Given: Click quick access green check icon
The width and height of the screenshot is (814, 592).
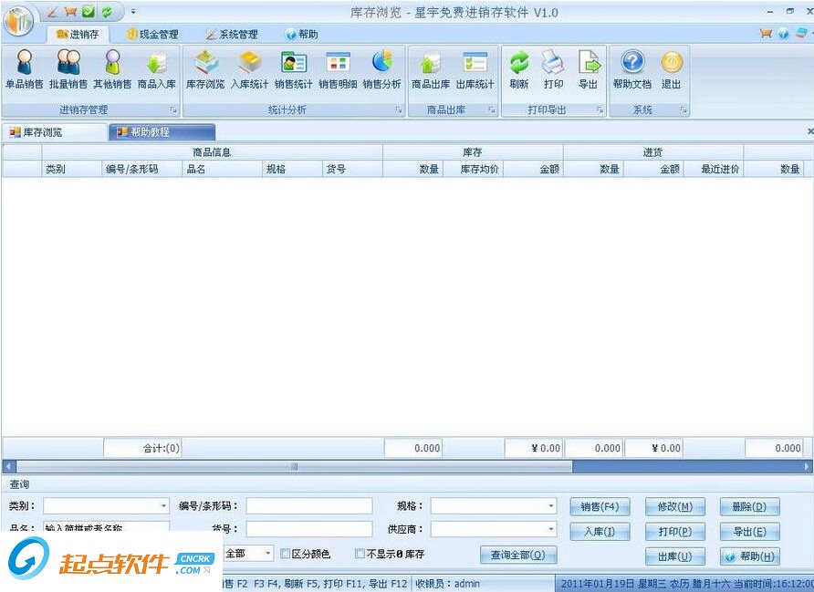Looking at the screenshot, I should coord(89,12).
